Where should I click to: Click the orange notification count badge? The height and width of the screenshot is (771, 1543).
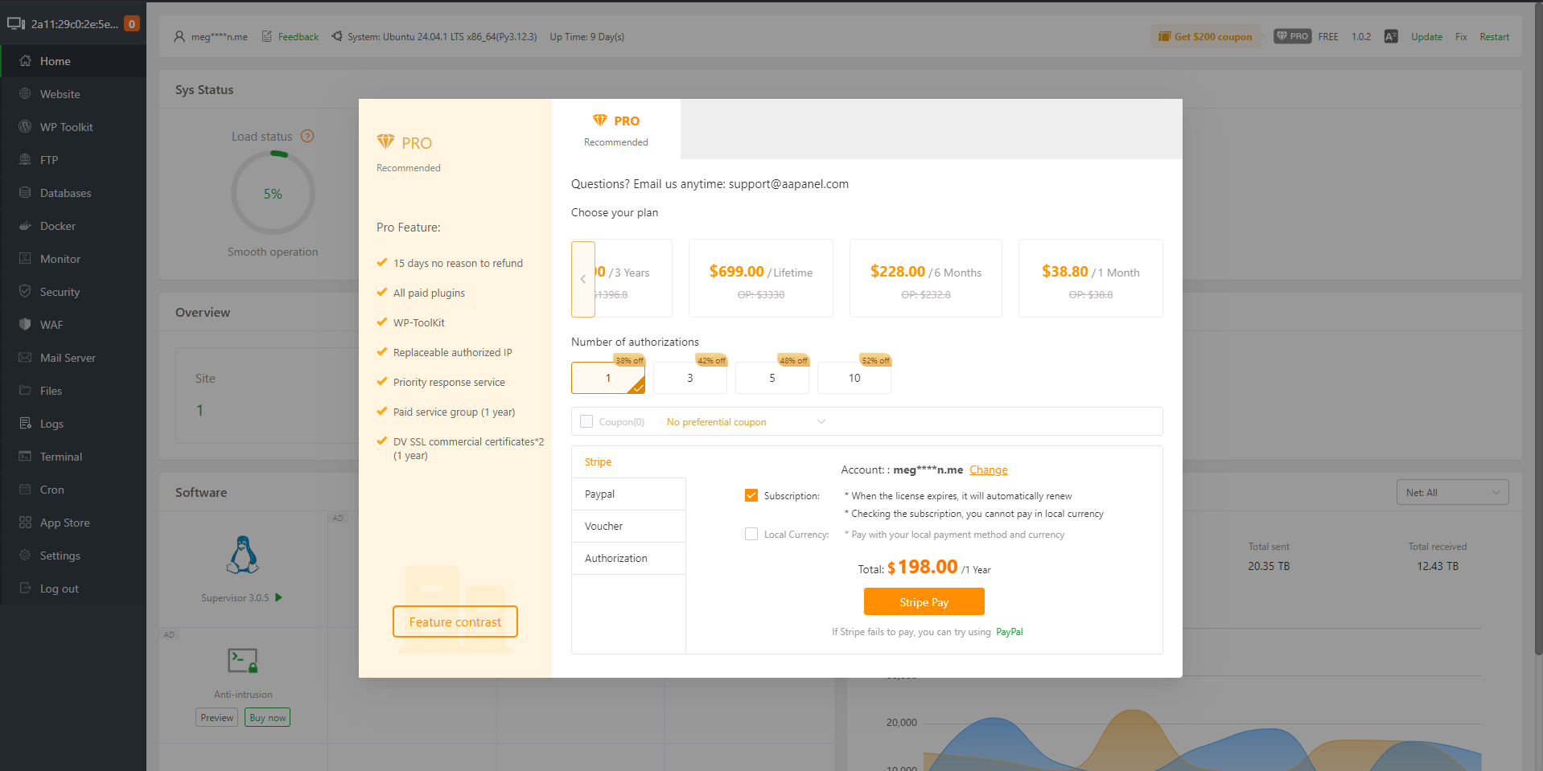click(x=132, y=24)
